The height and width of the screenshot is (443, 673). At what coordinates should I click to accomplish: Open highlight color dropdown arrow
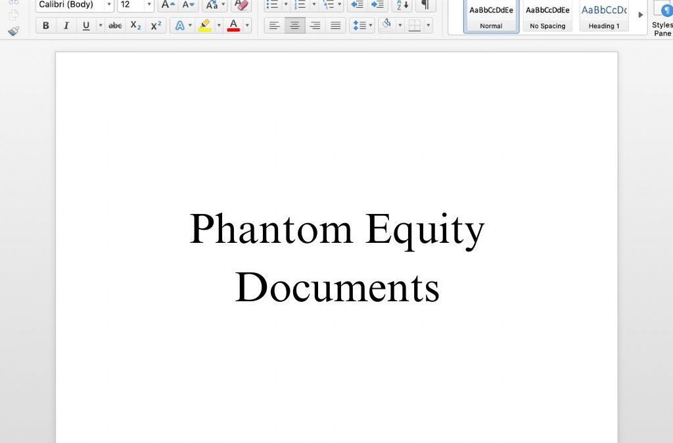tap(219, 26)
